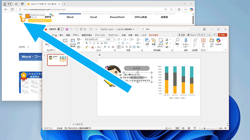The height and width of the screenshot is (140, 250).
Task: Click the Redo icon in the PowerPoint title bar
Action: 77,29
